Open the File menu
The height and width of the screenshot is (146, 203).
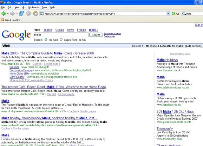3,8
